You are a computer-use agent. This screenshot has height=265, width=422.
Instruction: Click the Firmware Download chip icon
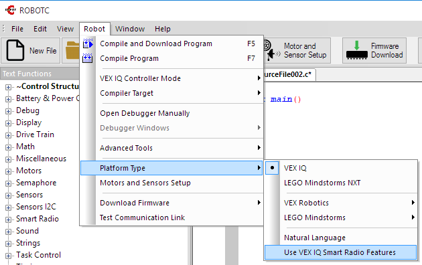[x=356, y=50]
